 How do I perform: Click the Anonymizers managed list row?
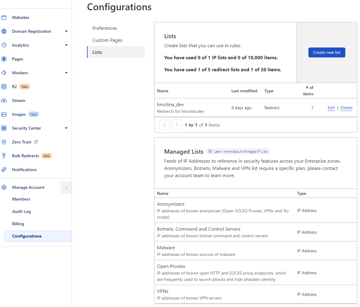pyautogui.click(x=256, y=210)
